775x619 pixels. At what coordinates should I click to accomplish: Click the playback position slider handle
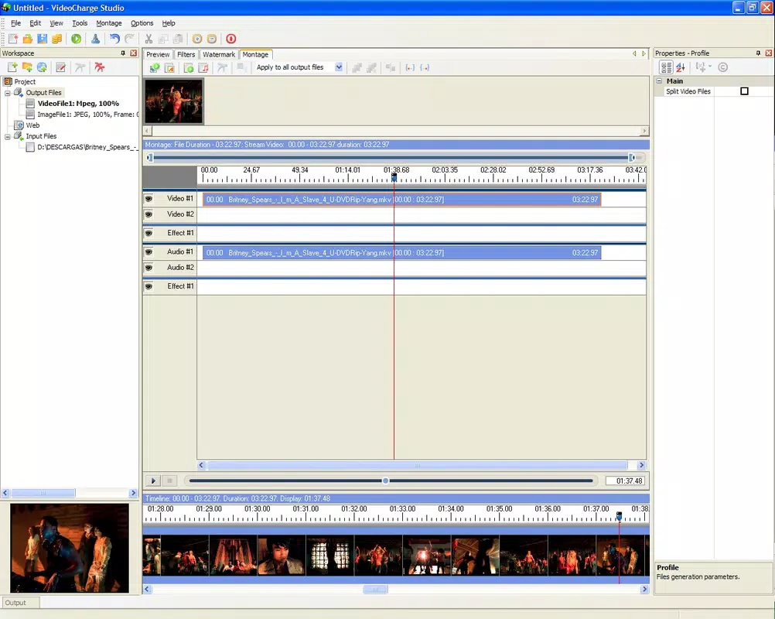click(385, 480)
